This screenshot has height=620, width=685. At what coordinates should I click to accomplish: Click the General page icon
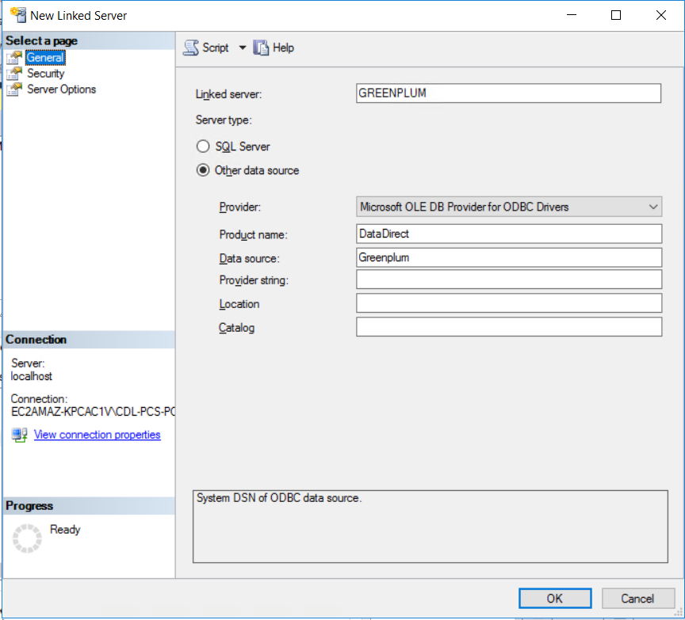pyautogui.click(x=14, y=58)
